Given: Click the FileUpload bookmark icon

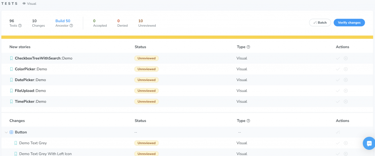Looking at the screenshot, I should 11,91.
